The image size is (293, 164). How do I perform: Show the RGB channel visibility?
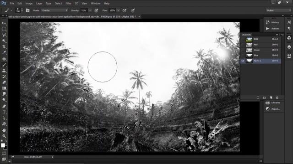[x=243, y=39]
